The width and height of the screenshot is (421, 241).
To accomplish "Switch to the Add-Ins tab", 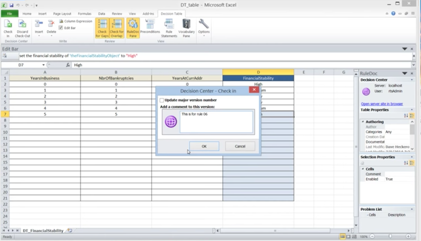I will pos(148,14).
